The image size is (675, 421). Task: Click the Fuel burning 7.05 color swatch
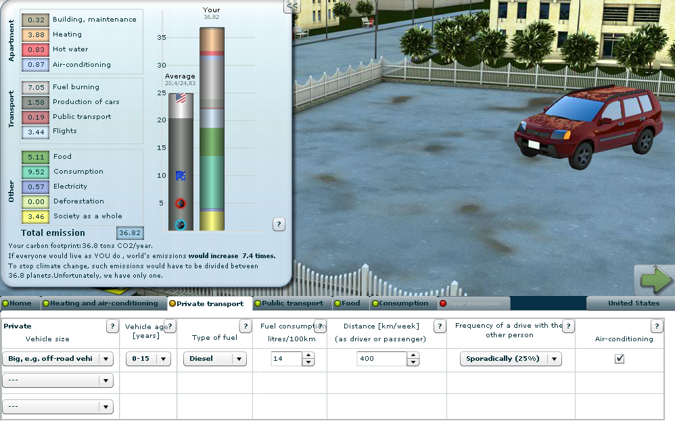[x=35, y=87]
